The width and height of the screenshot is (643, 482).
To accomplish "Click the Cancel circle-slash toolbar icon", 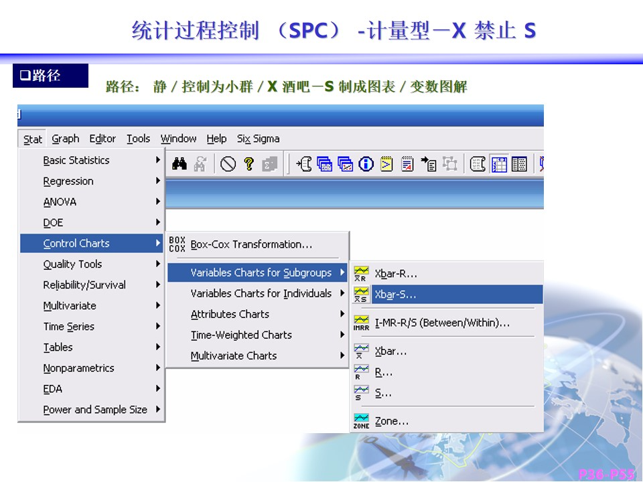I will [x=228, y=164].
